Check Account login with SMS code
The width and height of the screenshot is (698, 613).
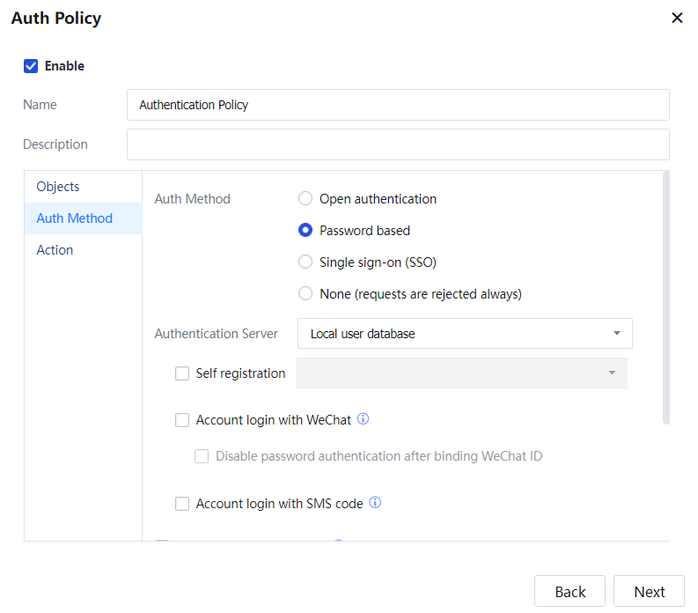(182, 504)
